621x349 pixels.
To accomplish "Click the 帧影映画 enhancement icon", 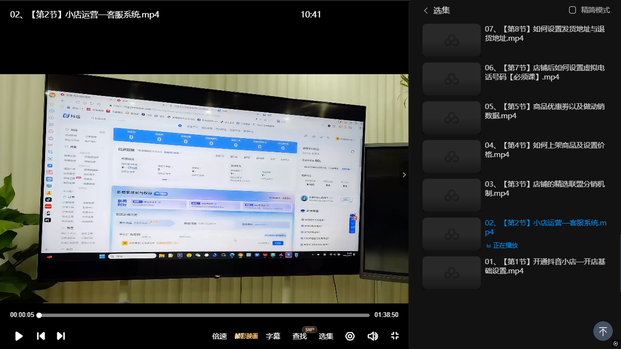I will point(246,336).
